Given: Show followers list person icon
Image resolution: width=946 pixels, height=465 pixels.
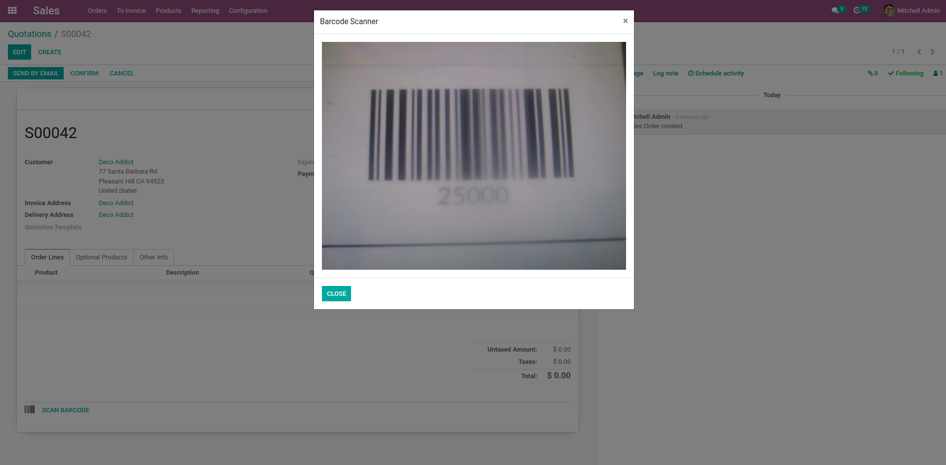Looking at the screenshot, I should click(x=938, y=73).
